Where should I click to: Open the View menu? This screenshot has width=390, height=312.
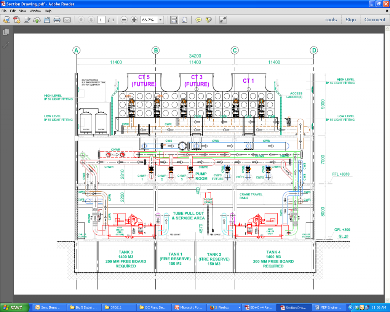click(22, 11)
